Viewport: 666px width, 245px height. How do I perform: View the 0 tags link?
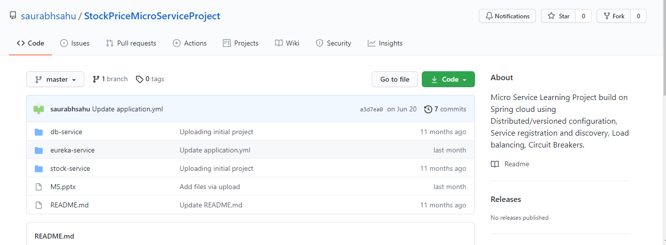pyautogui.click(x=150, y=79)
